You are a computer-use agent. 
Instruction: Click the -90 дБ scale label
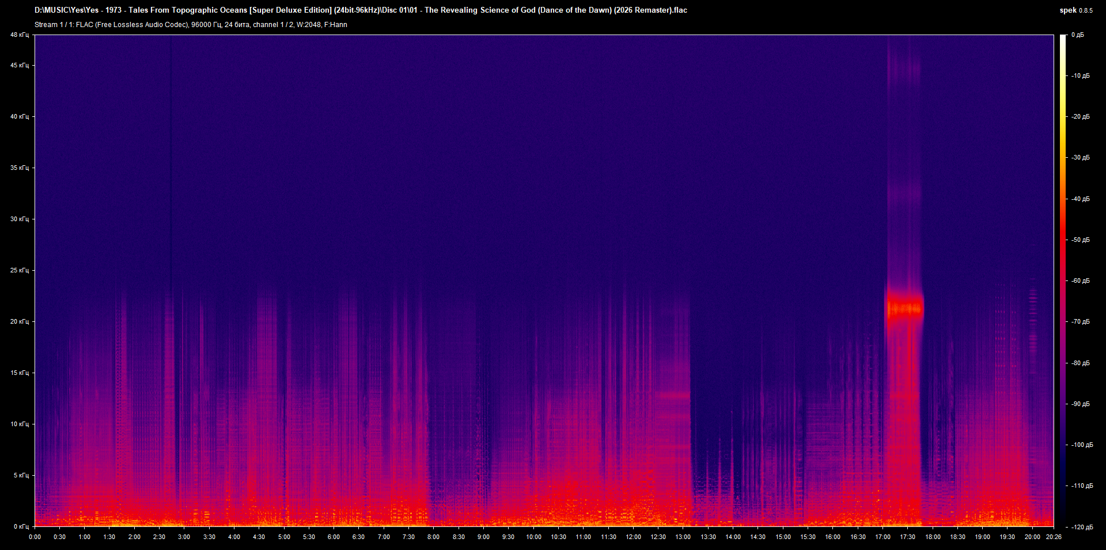click(1081, 404)
